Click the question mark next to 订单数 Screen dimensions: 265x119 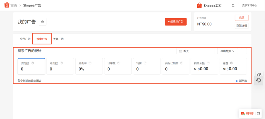[x=119, y=63]
